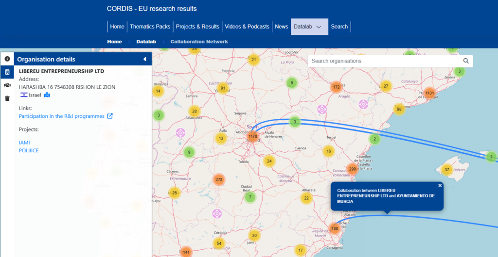
Task: Open the Search menu item
Action: (x=339, y=27)
